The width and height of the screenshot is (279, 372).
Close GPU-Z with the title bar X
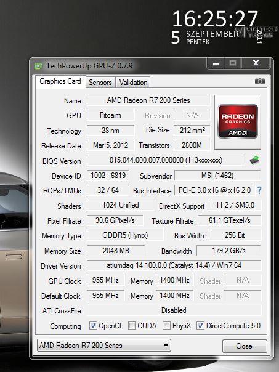point(256,63)
